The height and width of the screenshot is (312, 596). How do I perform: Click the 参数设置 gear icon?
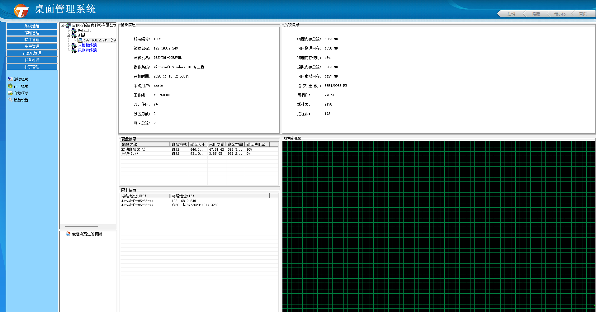(x=10, y=100)
